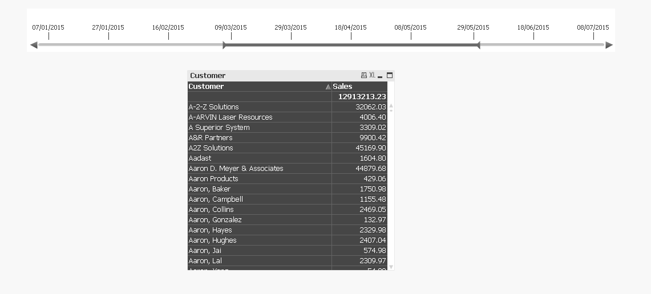Click sales value 1604.80
This screenshot has height=294, width=651.
tap(359, 158)
